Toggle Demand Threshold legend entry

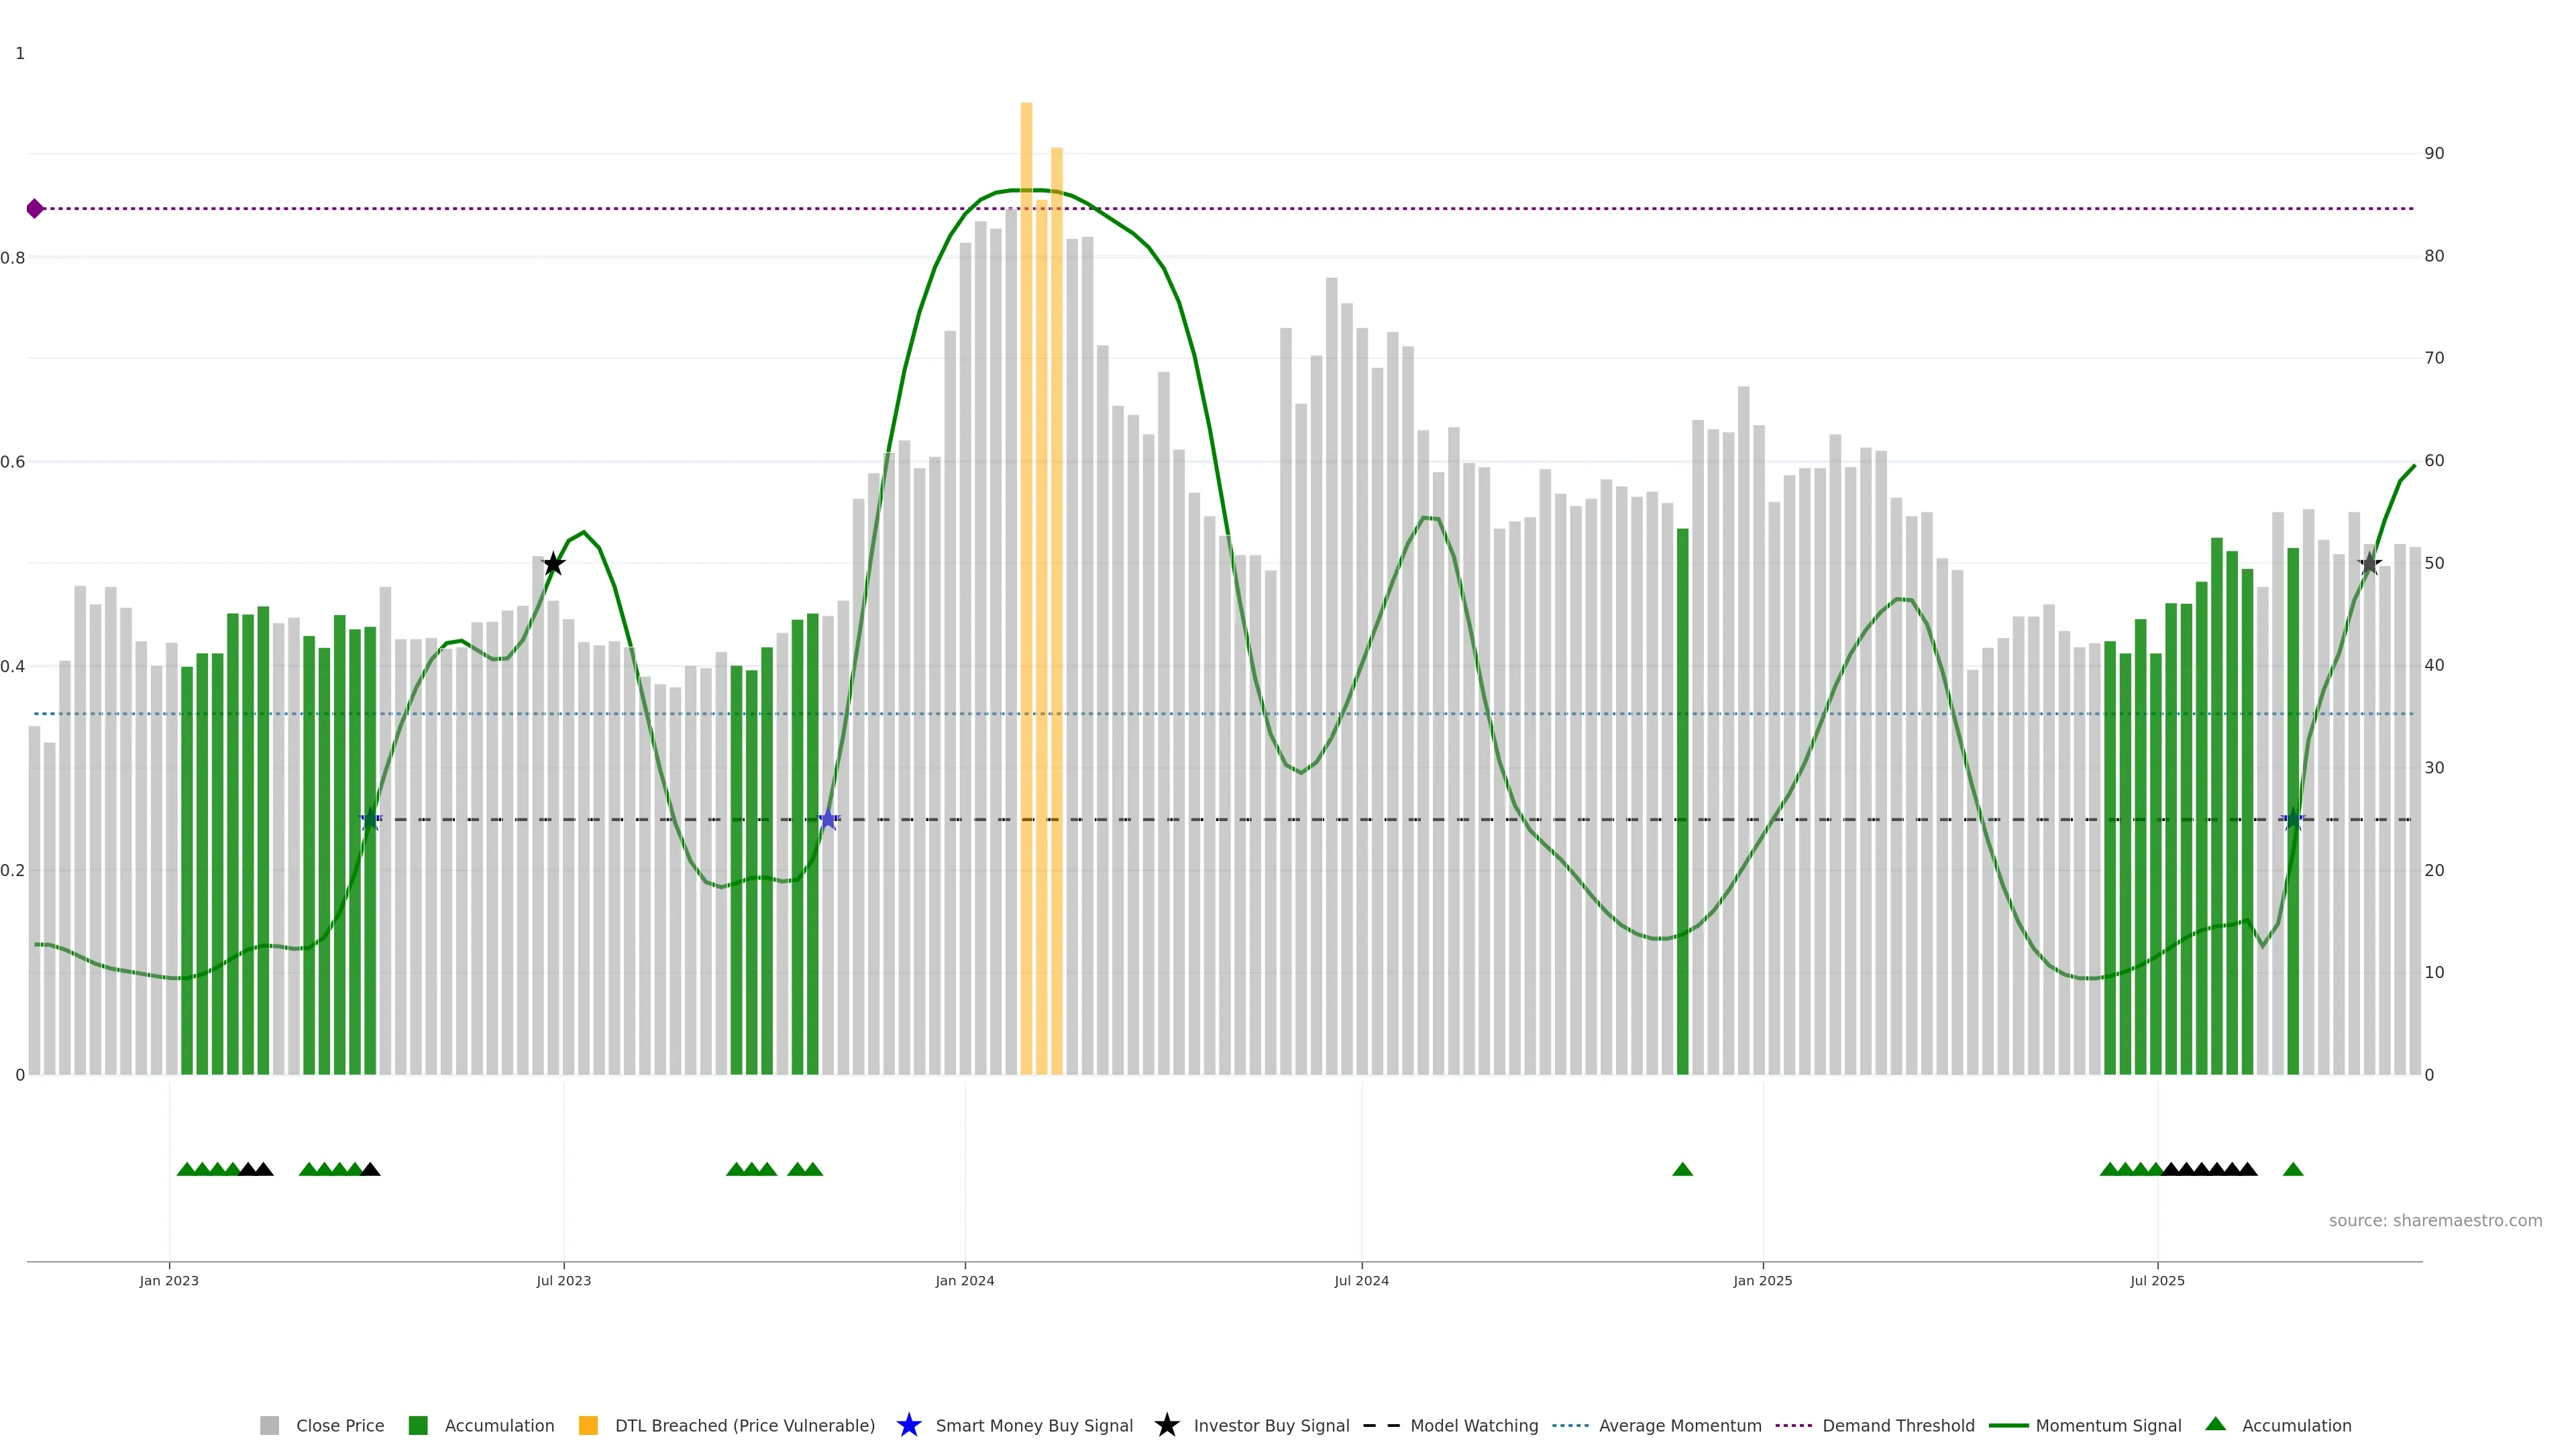(x=1897, y=1425)
